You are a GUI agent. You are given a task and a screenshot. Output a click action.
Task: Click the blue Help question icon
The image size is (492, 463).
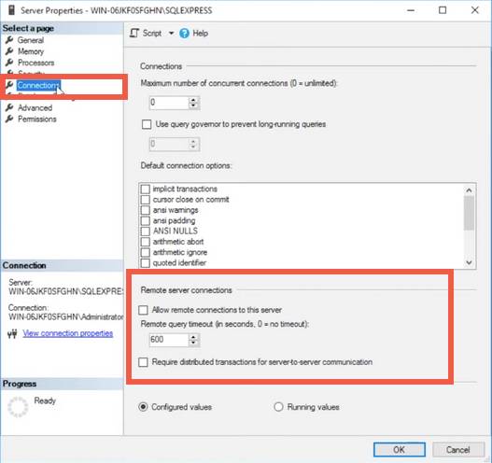[185, 34]
